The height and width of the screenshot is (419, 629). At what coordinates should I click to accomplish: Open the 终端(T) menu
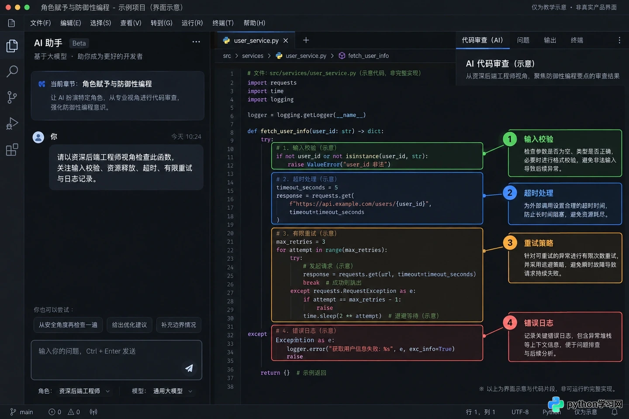223,23
